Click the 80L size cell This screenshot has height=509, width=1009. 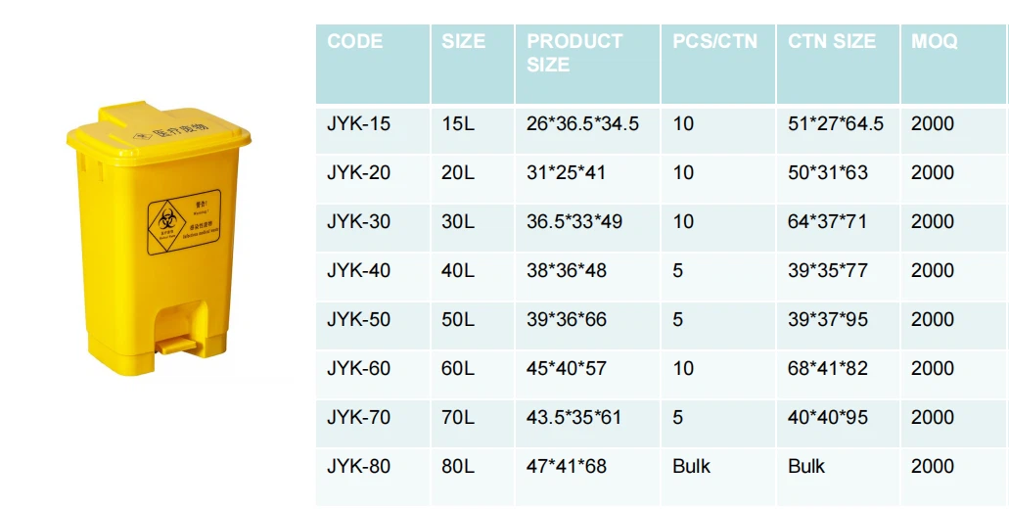tap(458, 467)
